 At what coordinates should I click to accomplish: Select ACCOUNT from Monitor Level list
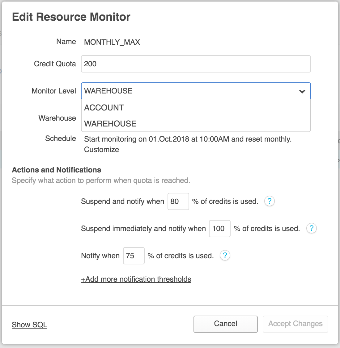pos(196,108)
